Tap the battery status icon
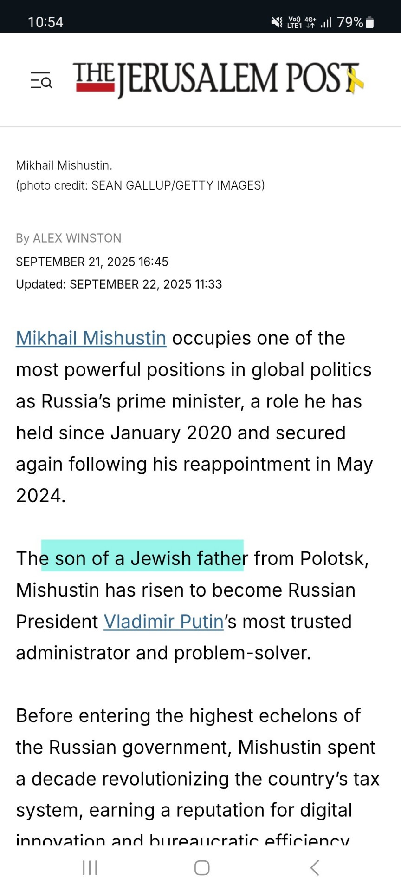This screenshot has height=892, width=401. pos(370,22)
